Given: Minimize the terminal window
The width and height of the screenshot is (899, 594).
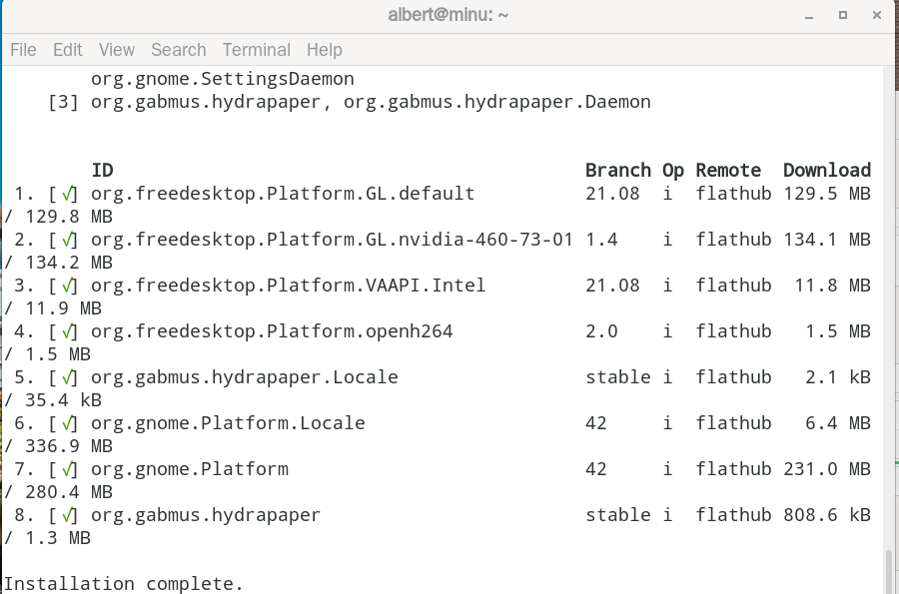Looking at the screenshot, I should 809,15.
